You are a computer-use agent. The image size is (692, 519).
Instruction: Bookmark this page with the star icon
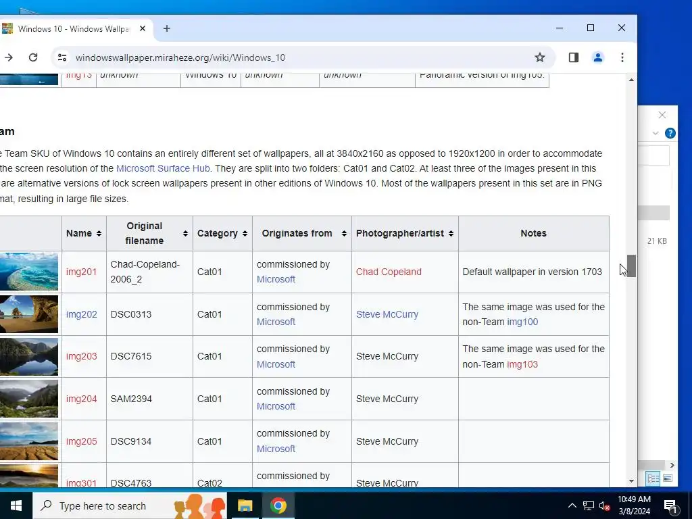(x=540, y=57)
